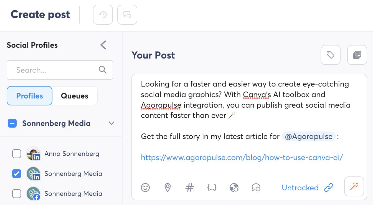Open the emoji picker smiley icon
The image size is (373, 205).
pos(145,188)
